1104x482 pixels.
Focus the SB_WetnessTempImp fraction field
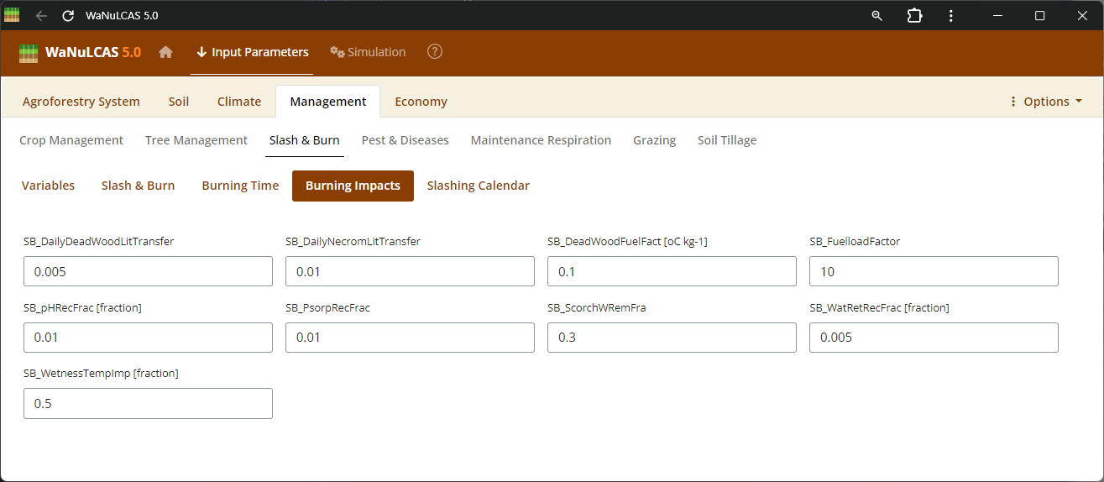148,404
